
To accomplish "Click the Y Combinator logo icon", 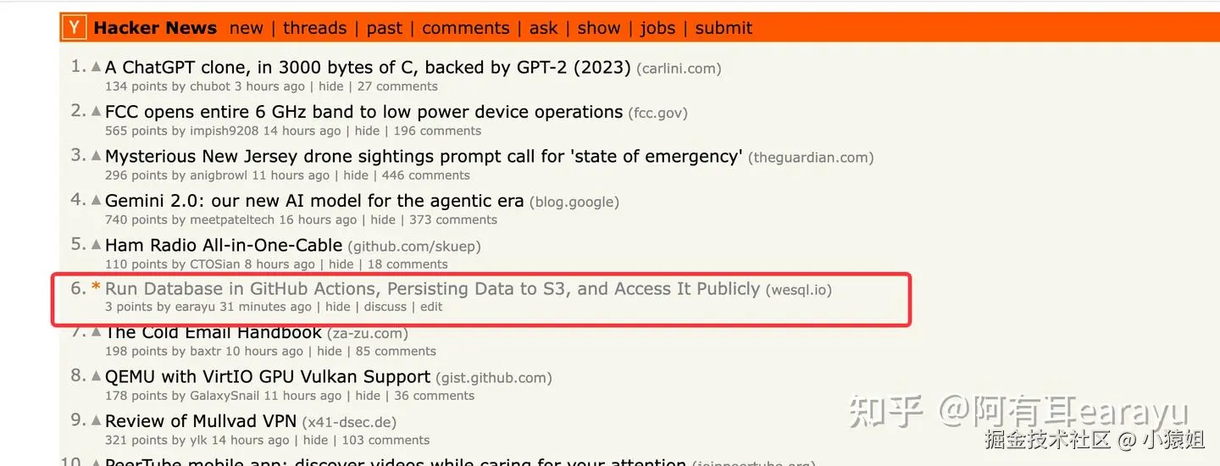I will (x=75, y=28).
